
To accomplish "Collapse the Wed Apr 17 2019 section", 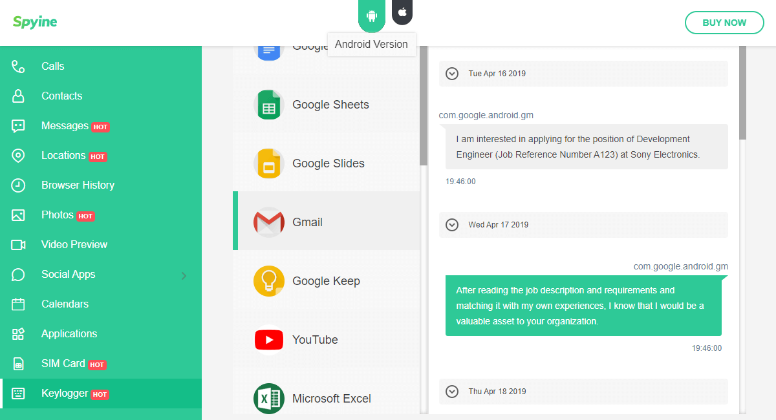I will tap(452, 225).
